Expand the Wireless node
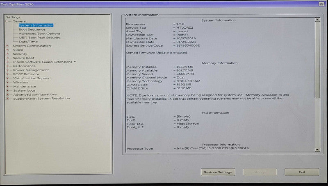 [x=7, y=82]
